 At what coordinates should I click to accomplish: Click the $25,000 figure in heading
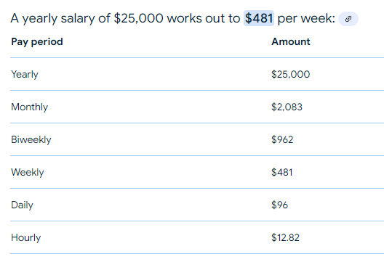(x=139, y=18)
